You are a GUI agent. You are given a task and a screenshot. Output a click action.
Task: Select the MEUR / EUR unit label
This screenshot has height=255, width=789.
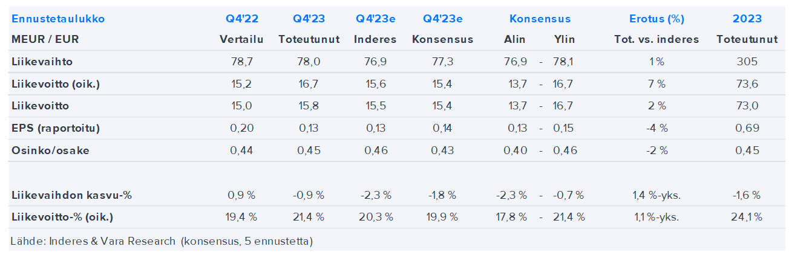(45, 39)
